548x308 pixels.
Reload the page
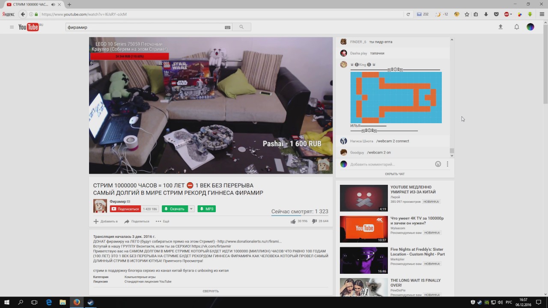(408, 14)
